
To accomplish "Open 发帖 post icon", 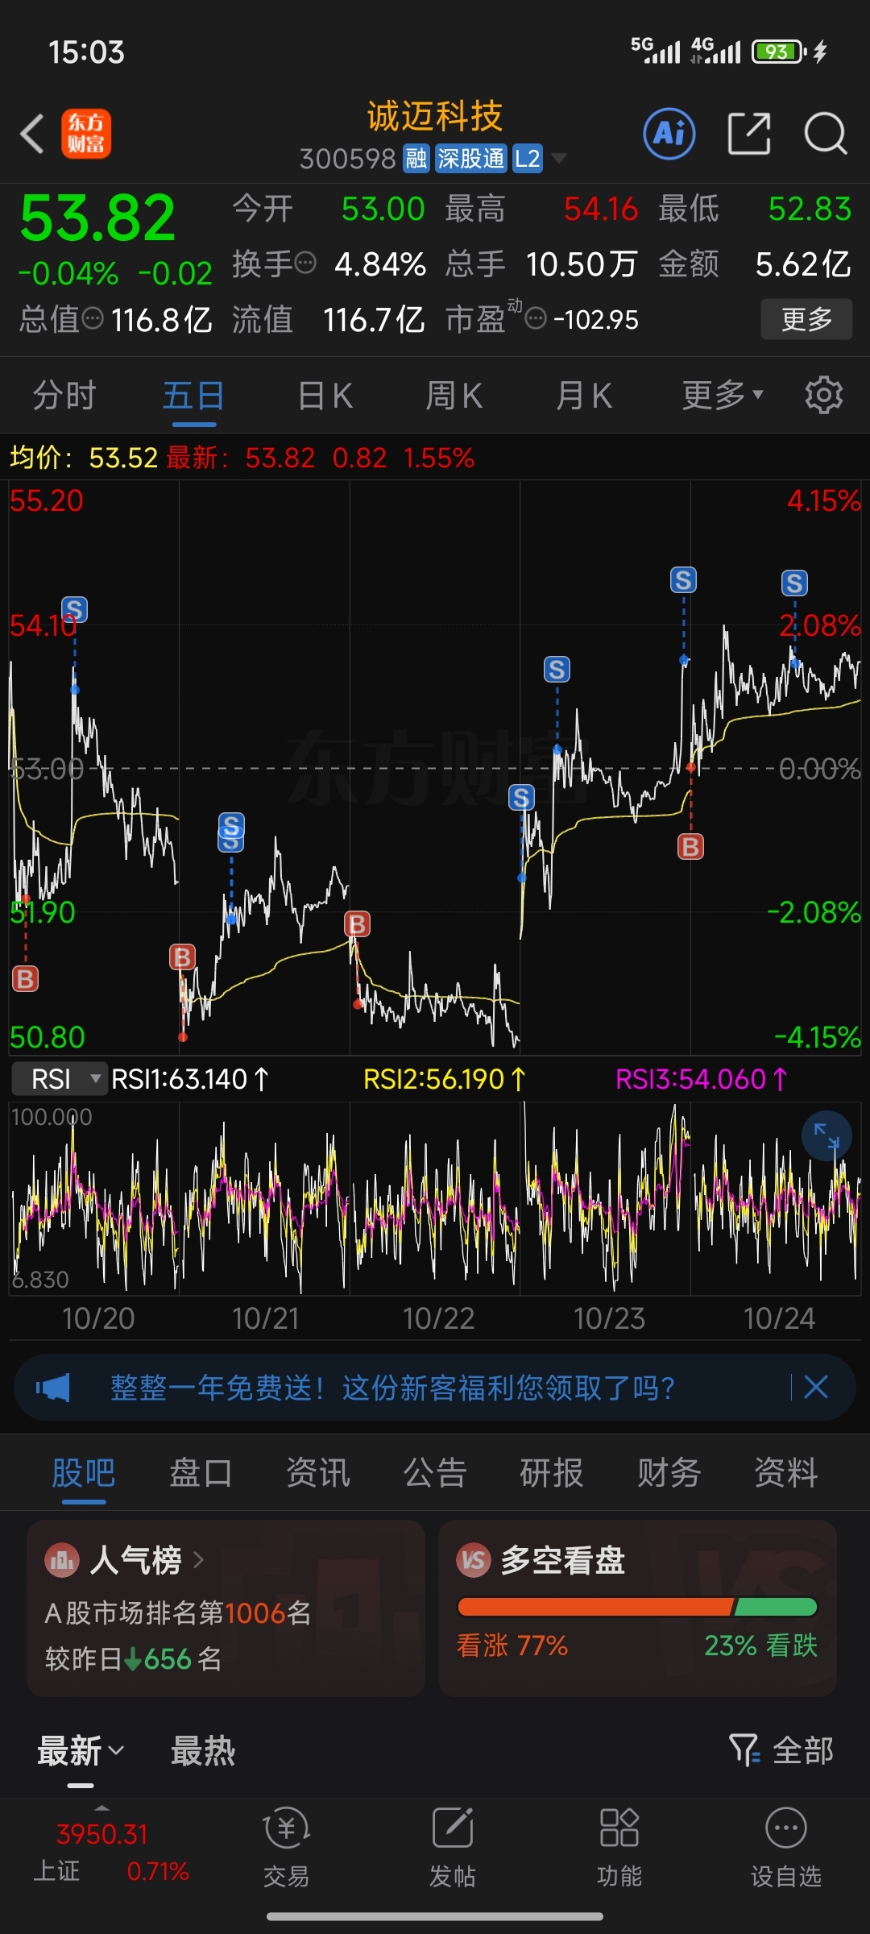I will click(x=453, y=1827).
